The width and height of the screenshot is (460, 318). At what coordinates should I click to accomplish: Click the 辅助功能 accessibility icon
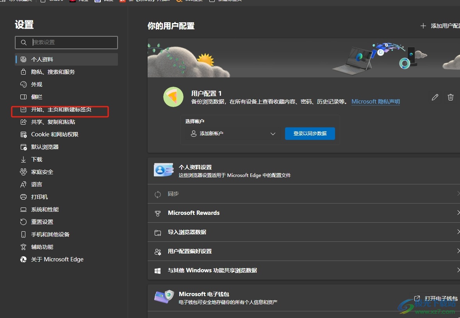pyautogui.click(x=23, y=247)
